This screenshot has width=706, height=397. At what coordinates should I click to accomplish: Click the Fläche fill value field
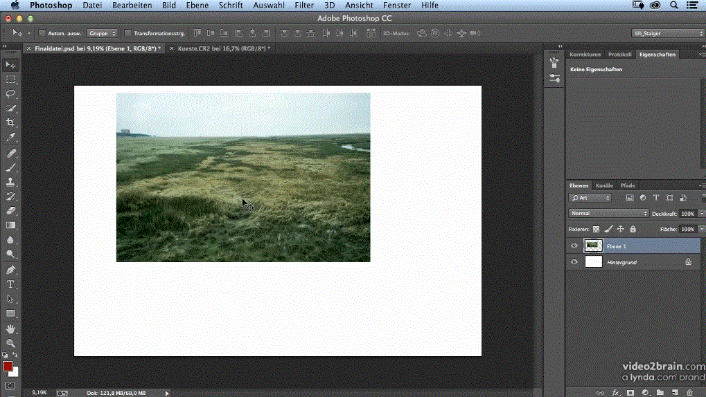(x=687, y=230)
